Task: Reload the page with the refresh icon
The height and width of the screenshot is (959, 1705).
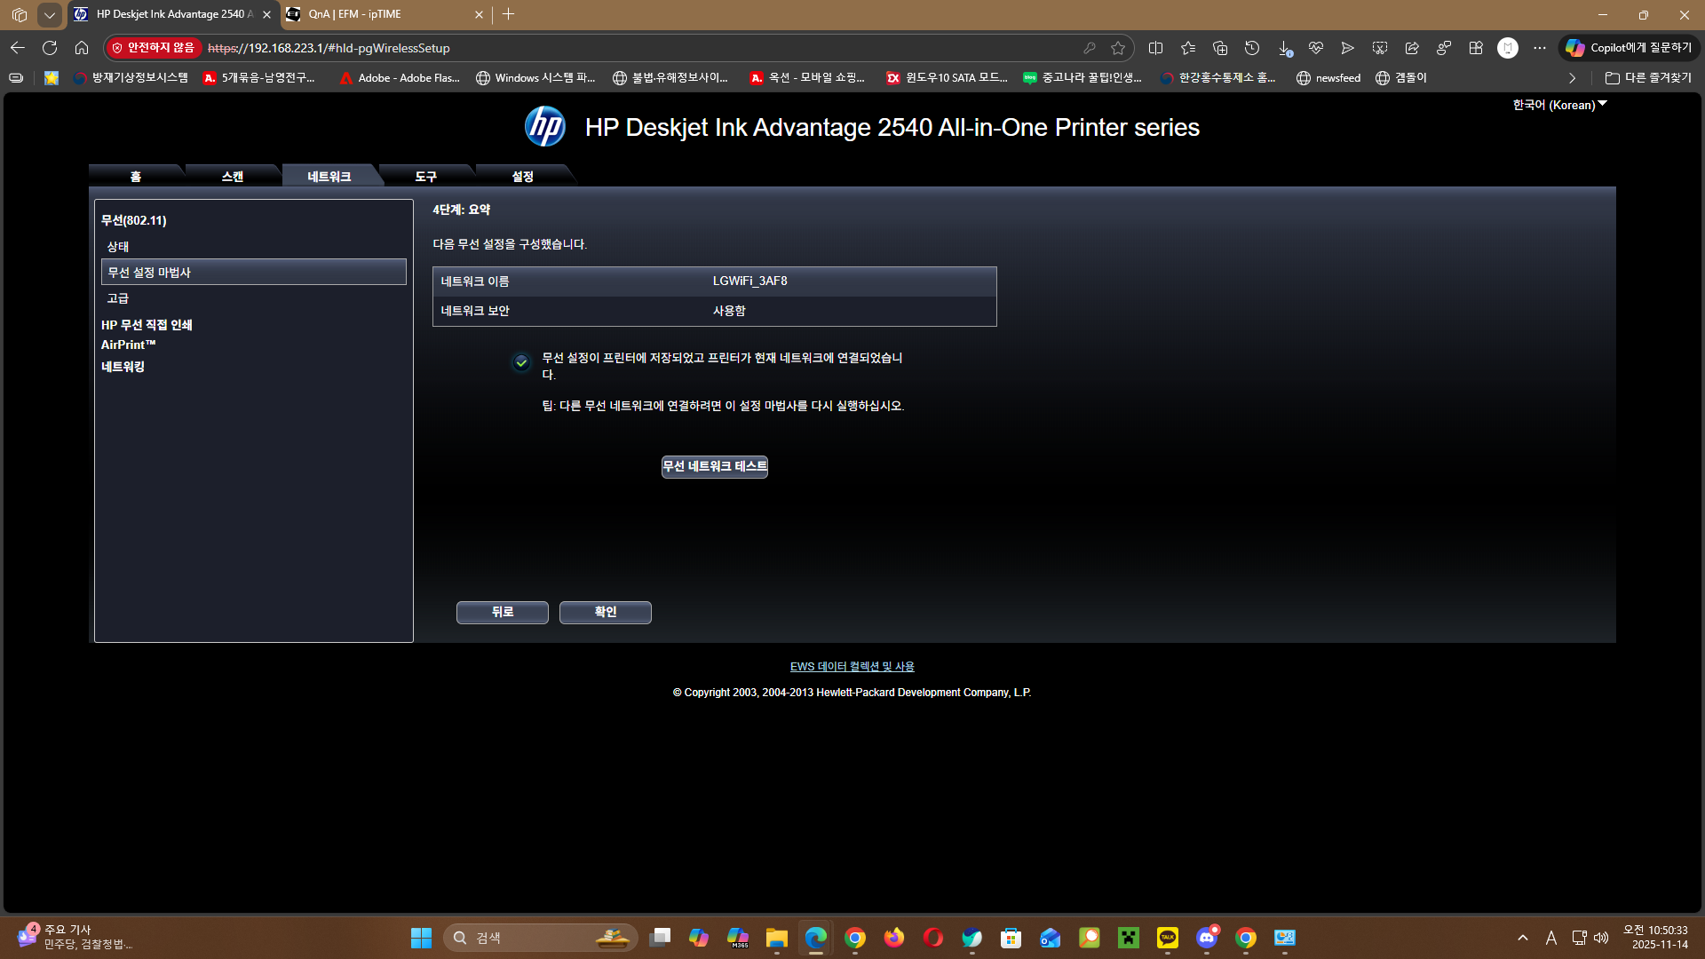Action: point(50,48)
